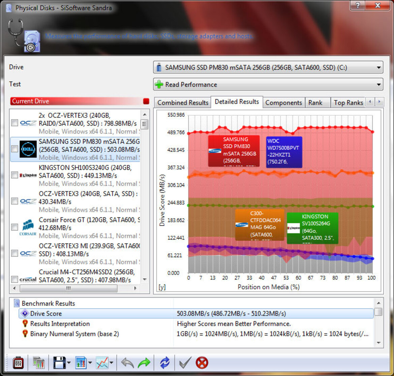Click the Binary Numeral System lightbulb icon
The height and width of the screenshot is (376, 394).
25,334
